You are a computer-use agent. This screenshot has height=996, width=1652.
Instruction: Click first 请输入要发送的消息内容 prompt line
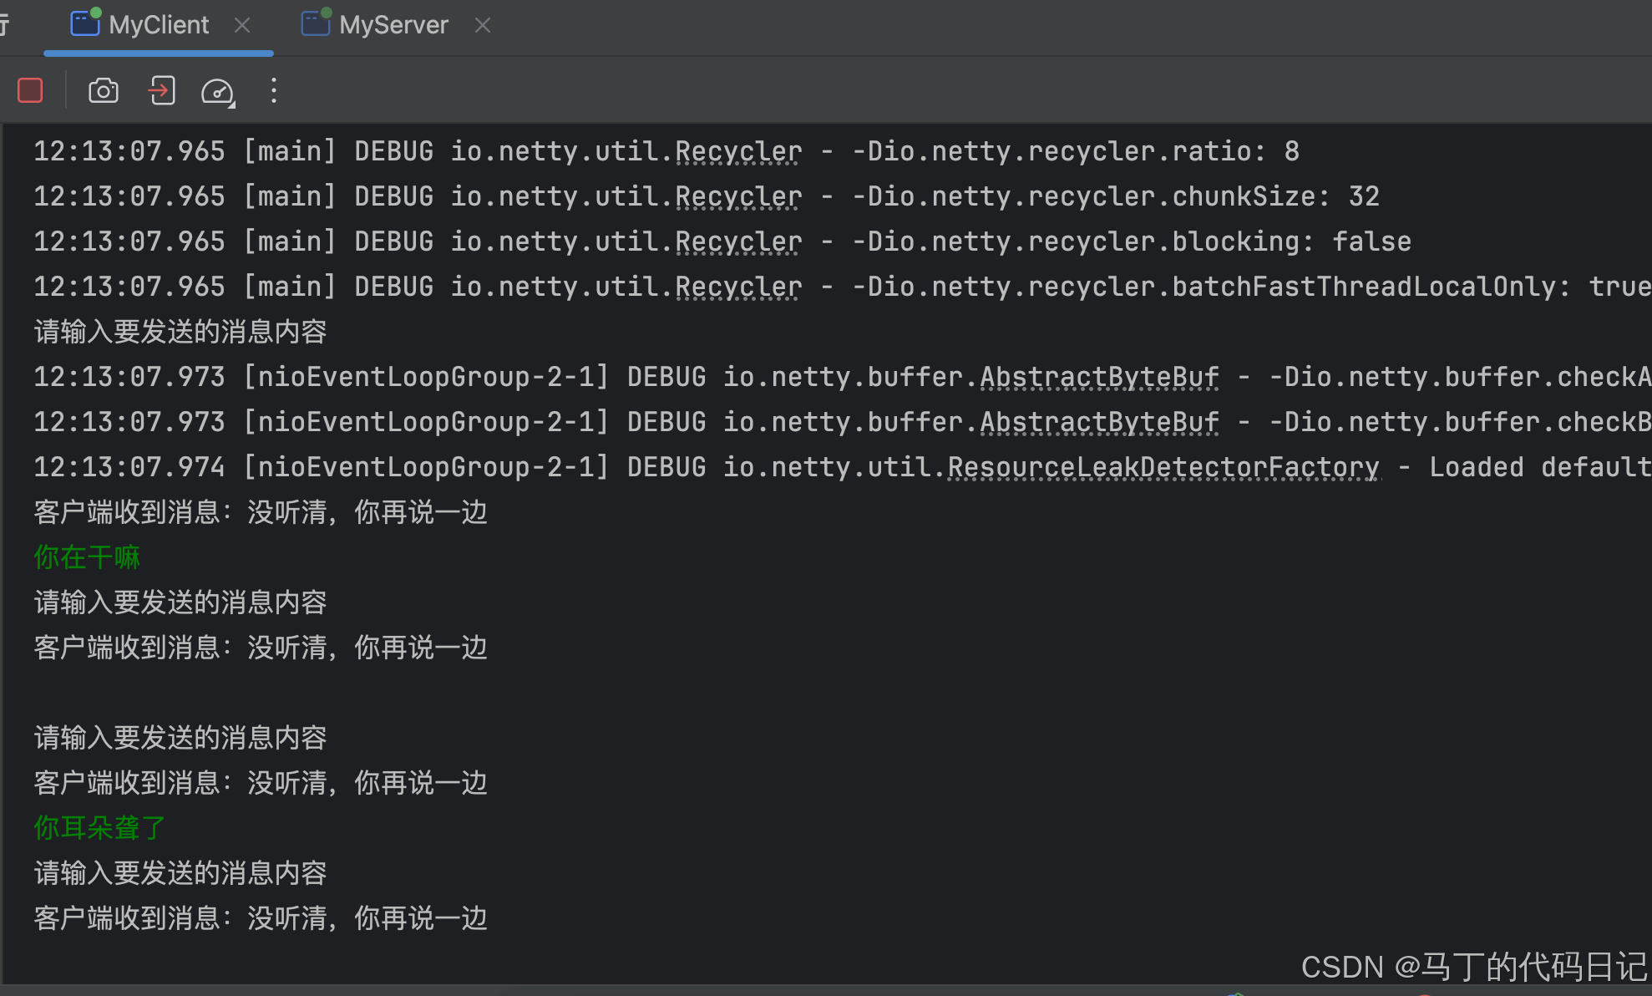pyautogui.click(x=180, y=332)
